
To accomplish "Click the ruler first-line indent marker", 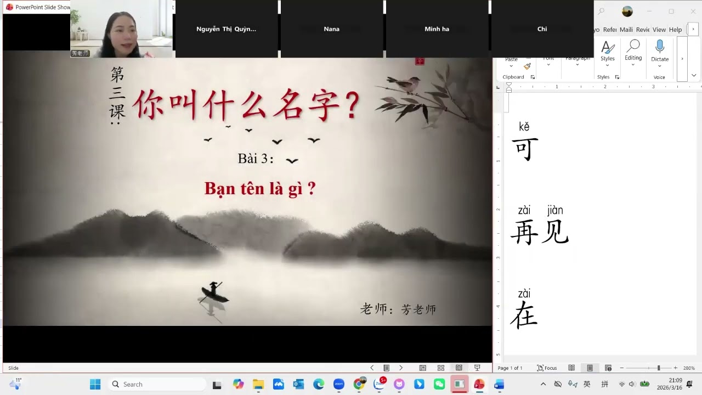I will (509, 84).
